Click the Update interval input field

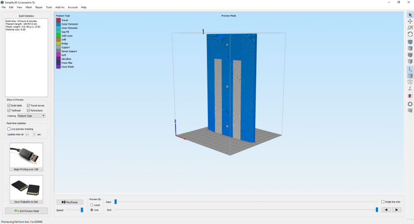(29, 134)
